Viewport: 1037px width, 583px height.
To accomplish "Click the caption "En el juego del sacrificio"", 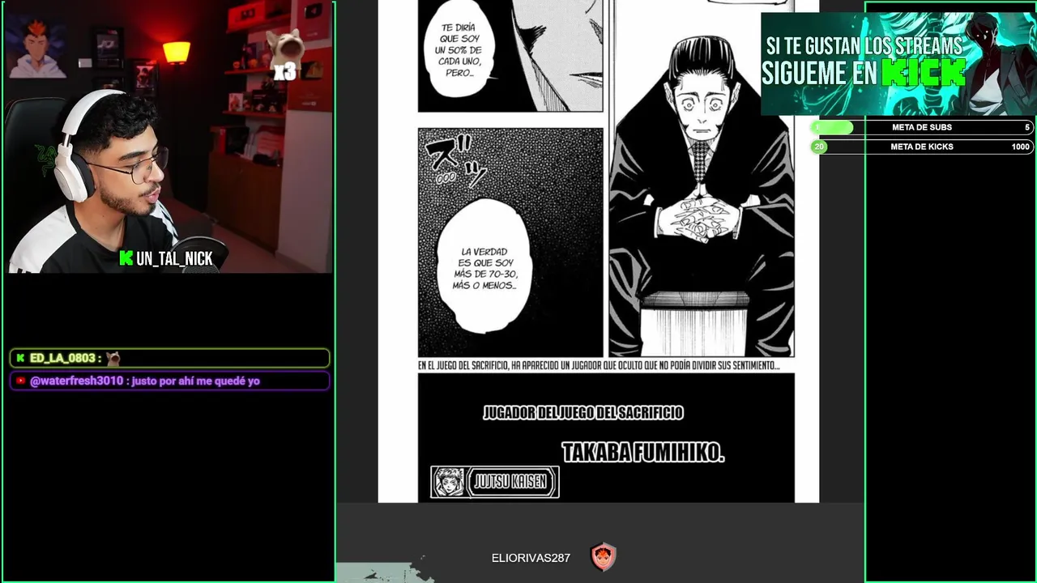I will (x=598, y=365).
